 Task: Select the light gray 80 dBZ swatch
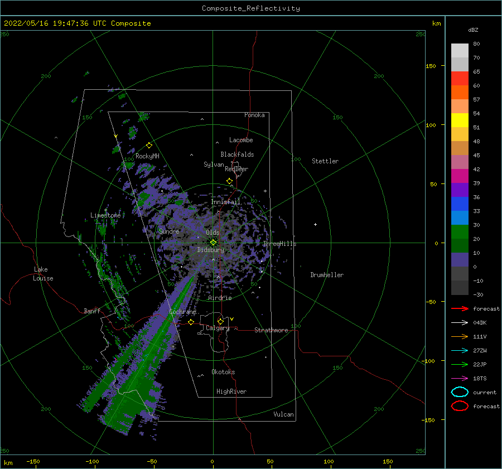[460, 51]
